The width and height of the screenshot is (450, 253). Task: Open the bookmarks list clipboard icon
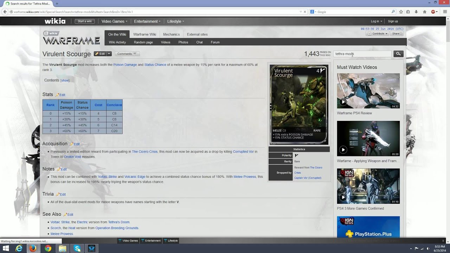point(408,12)
